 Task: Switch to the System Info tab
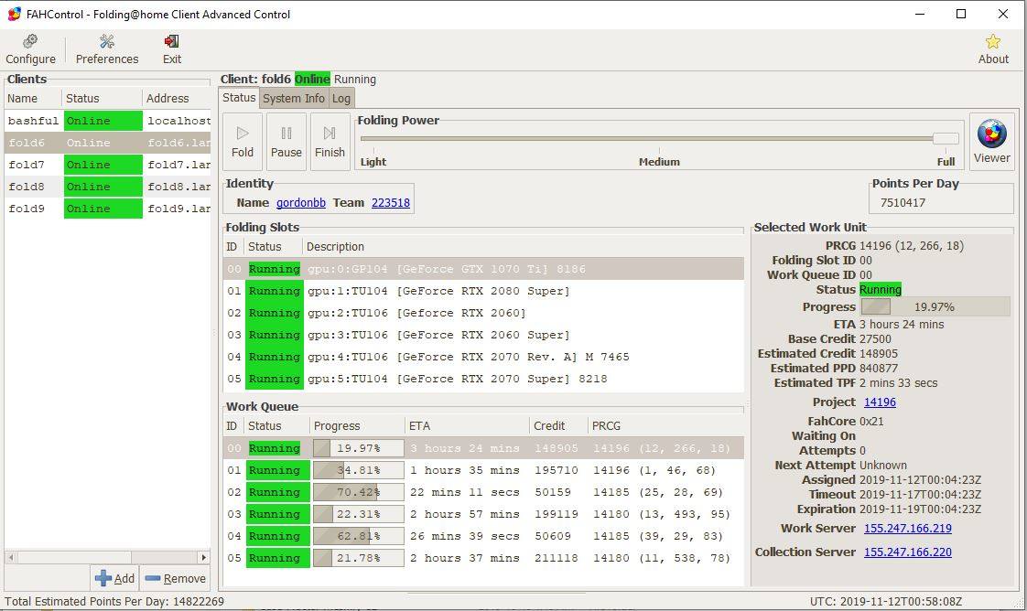tap(294, 98)
